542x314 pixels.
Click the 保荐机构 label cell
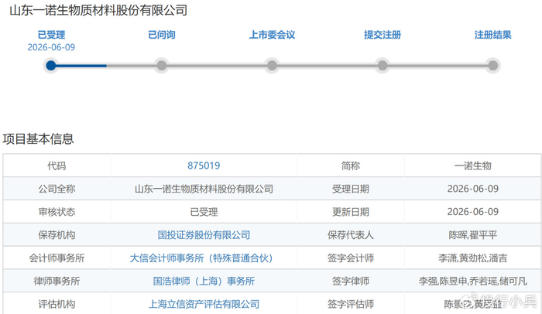57,235
